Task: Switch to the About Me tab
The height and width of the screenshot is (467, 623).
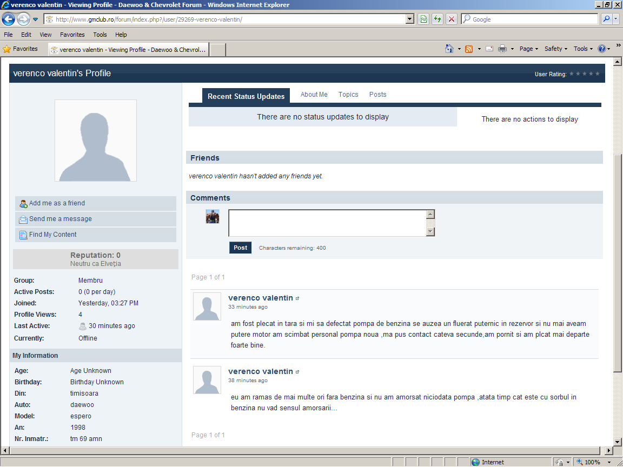Action: click(x=314, y=95)
